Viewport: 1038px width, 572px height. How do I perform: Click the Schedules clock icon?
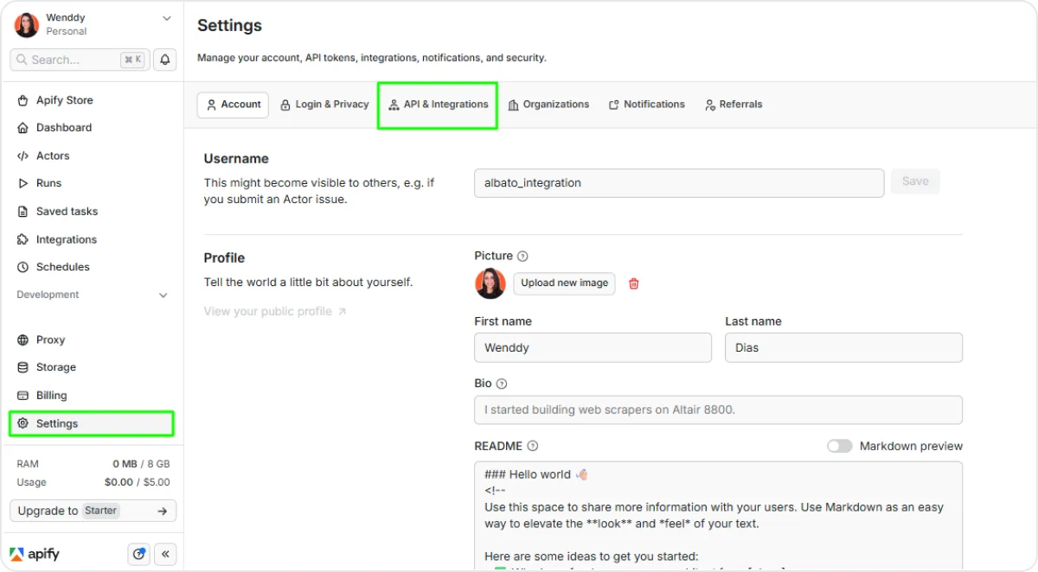(23, 267)
